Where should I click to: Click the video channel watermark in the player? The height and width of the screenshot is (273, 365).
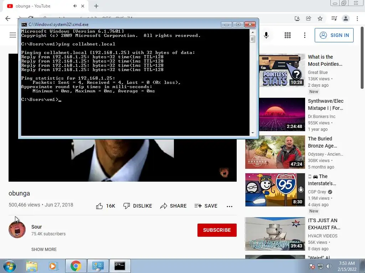224,172
